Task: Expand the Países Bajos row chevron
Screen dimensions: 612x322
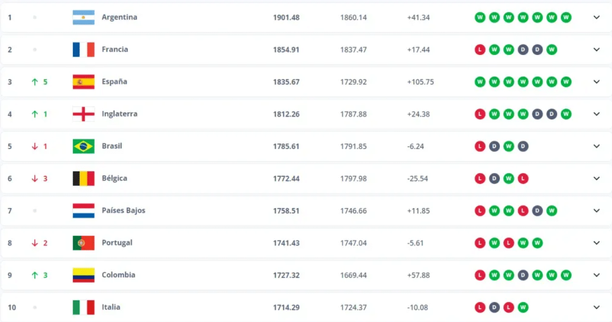Action: coord(597,211)
